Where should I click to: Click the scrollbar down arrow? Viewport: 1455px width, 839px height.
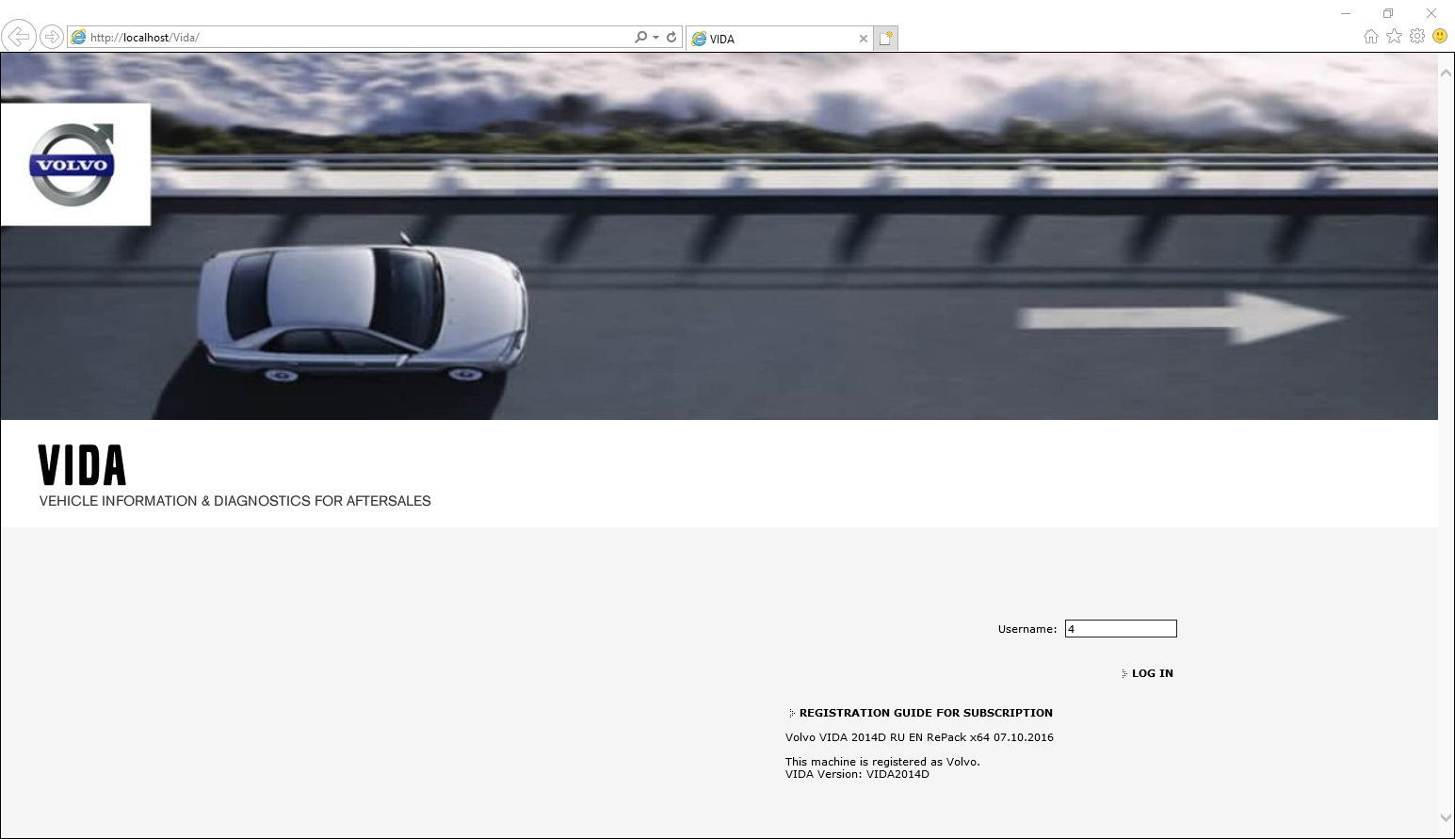tap(1446, 817)
